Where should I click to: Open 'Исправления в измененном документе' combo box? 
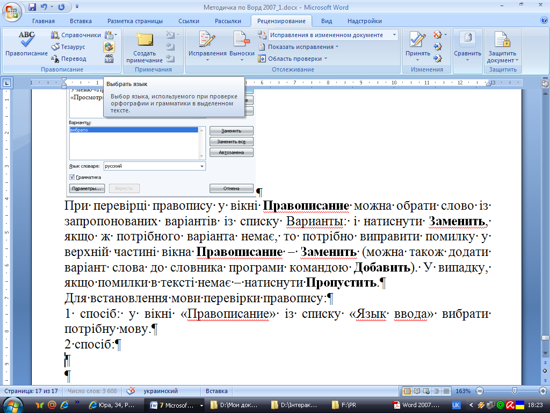tap(333, 35)
